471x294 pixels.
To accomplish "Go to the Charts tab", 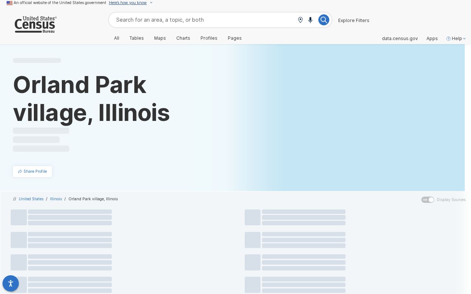I will tap(183, 38).
